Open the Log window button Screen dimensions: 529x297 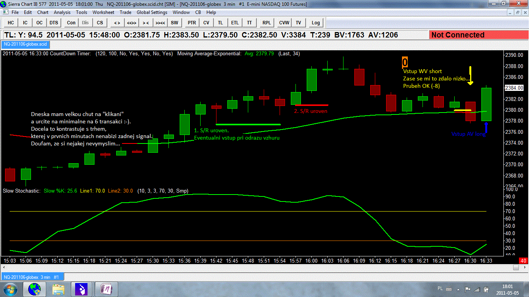tap(316, 22)
